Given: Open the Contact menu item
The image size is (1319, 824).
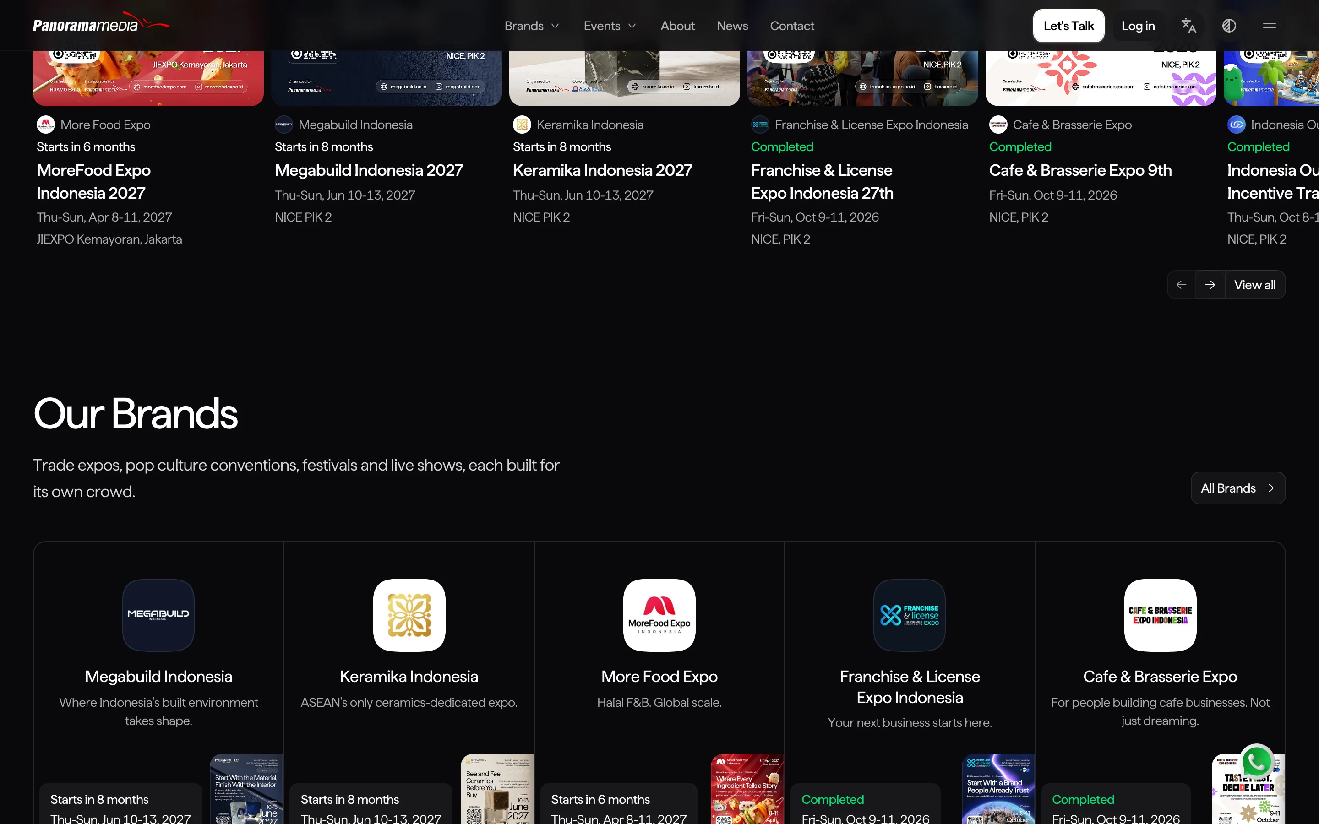Looking at the screenshot, I should [x=792, y=26].
